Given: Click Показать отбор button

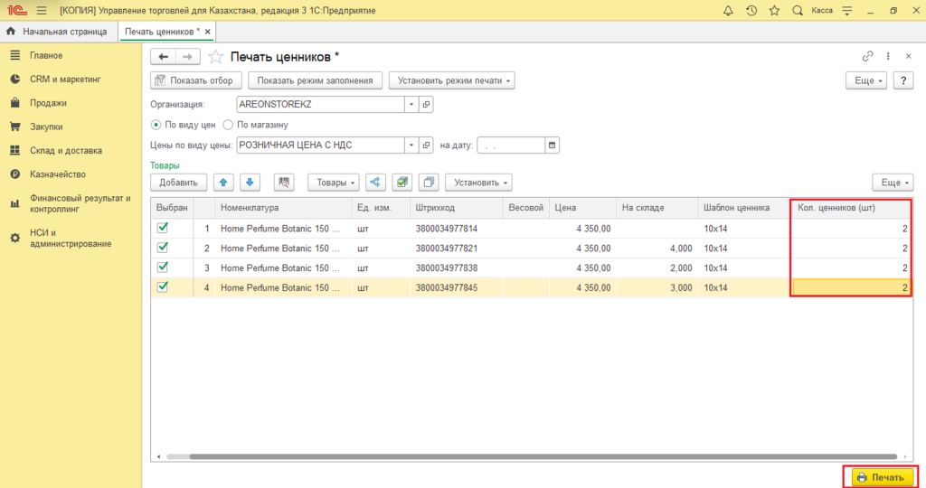Looking at the screenshot, I should (196, 80).
